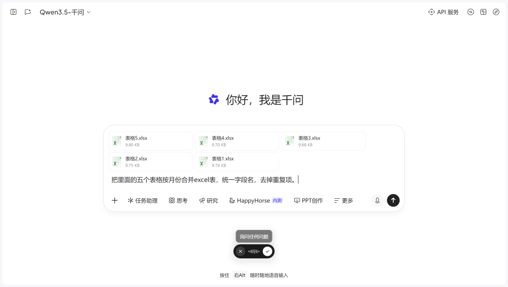508x287 pixels.
Task: Select the 表格4.xlsx attachment
Action: point(237,141)
